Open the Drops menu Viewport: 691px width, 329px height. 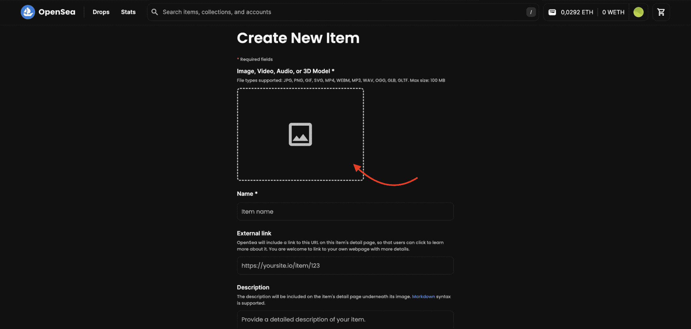click(101, 12)
